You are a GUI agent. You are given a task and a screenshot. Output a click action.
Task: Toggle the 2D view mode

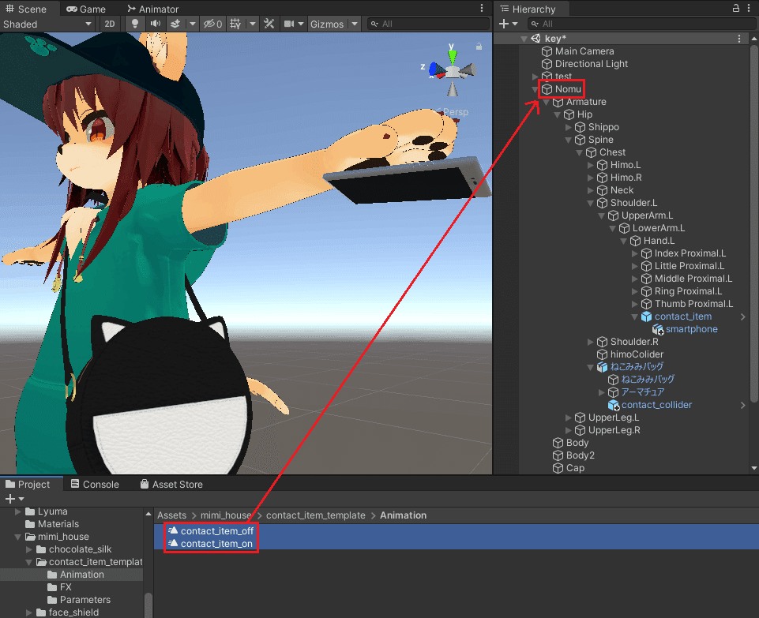pos(110,24)
